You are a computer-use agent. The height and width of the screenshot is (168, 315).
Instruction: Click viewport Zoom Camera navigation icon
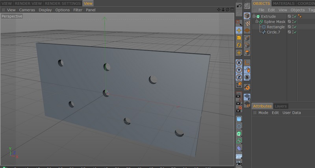pos(223,9)
